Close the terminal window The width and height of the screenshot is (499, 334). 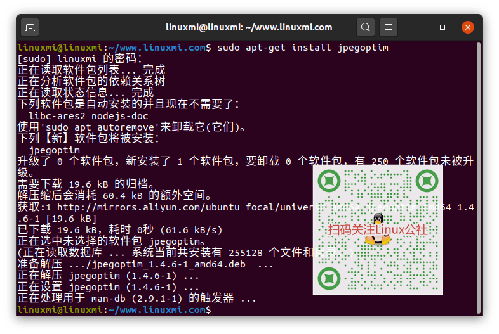[467, 27]
